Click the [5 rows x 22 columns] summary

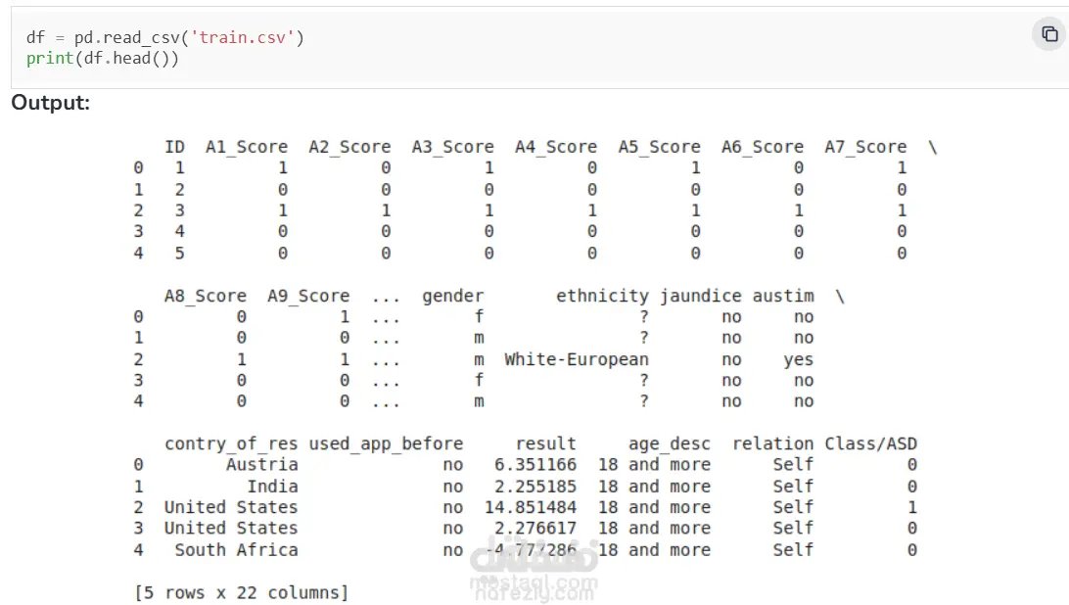242,592
